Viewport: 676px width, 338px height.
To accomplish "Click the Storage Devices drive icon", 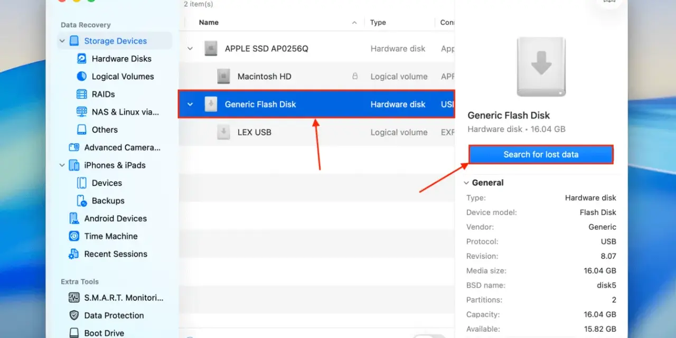I will pyautogui.click(x=74, y=41).
